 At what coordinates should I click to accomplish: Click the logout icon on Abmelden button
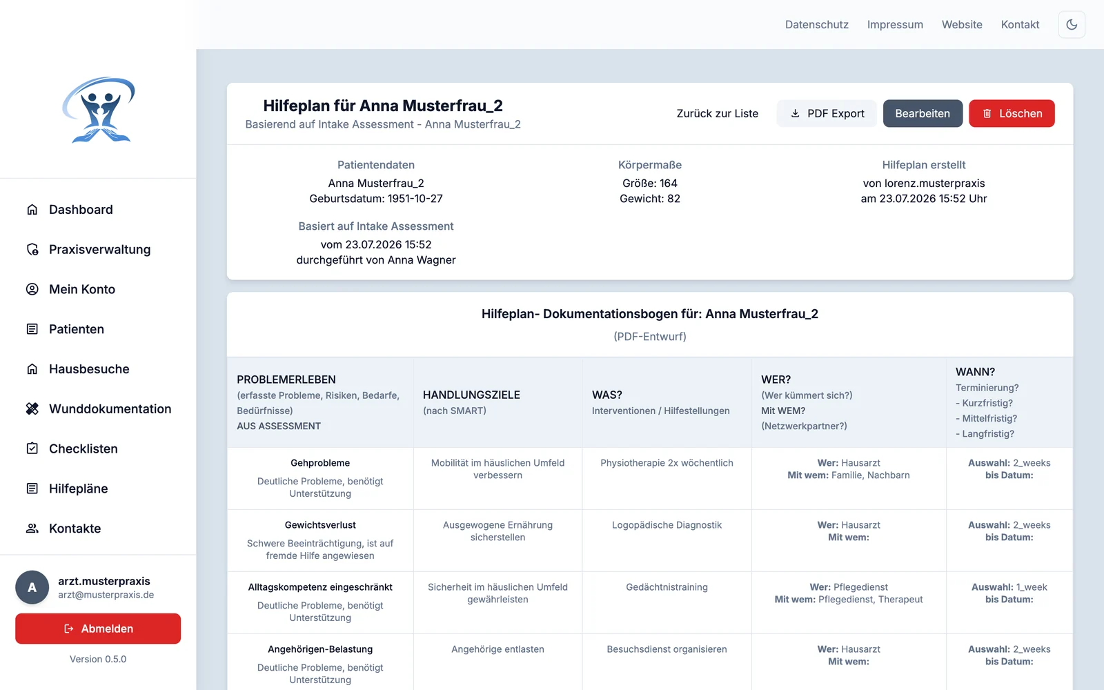click(69, 629)
